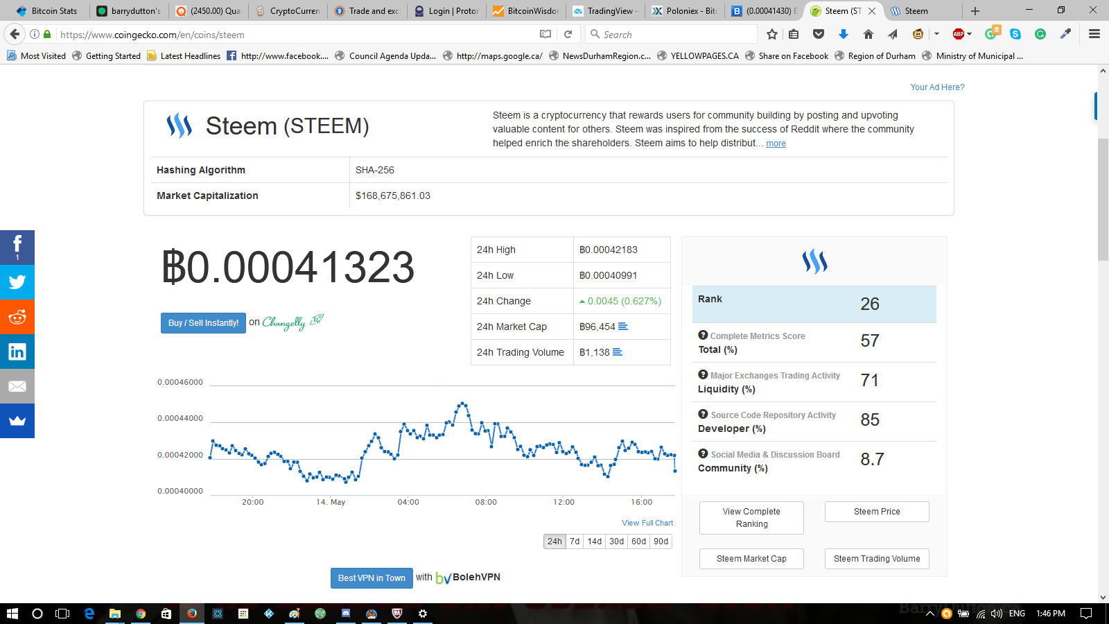Screen dimensions: 1109x624
Task: Select the 60d chart range
Action: pyautogui.click(x=639, y=541)
